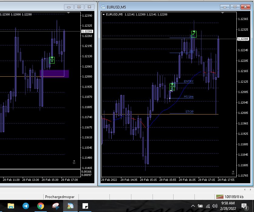Open the volume tray icon
This screenshot has height=212, width=254.
pyautogui.click(x=215, y=206)
